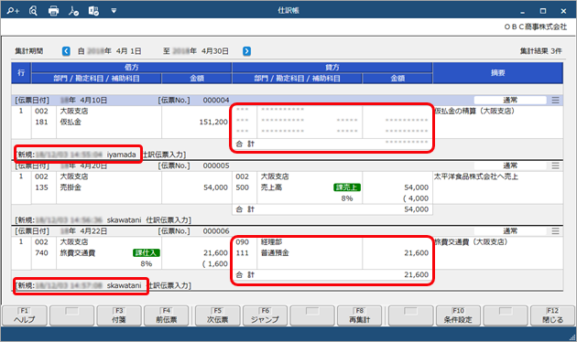Click the debit amount 151,200

[x=213, y=122]
